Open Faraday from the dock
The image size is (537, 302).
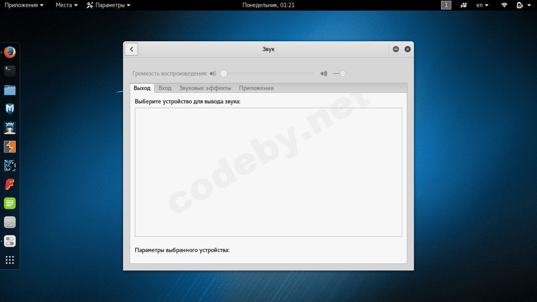click(x=10, y=184)
